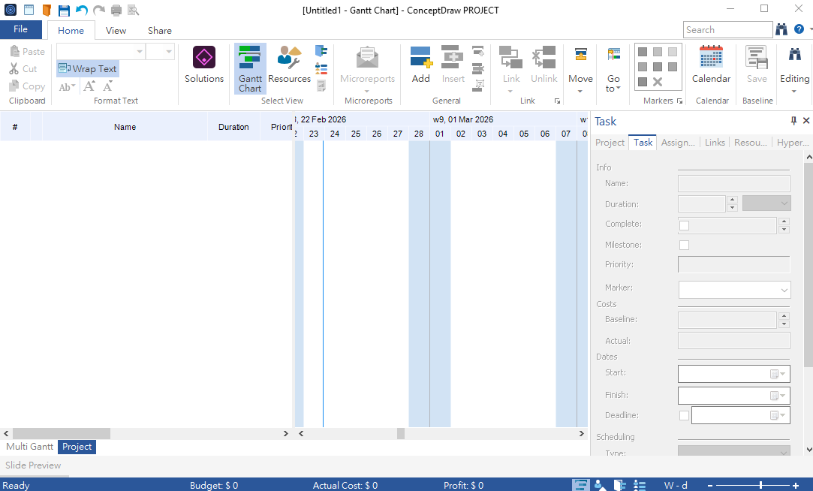Click the multiproject icon in status bar
Viewport: 813px width, 491px height.
pyautogui.click(x=620, y=485)
